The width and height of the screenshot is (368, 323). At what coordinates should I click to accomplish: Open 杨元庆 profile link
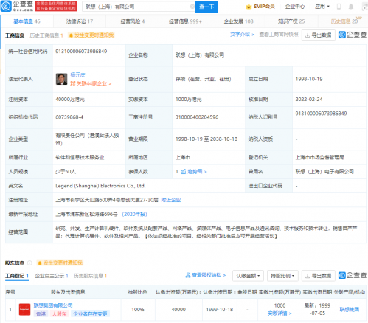77,75
